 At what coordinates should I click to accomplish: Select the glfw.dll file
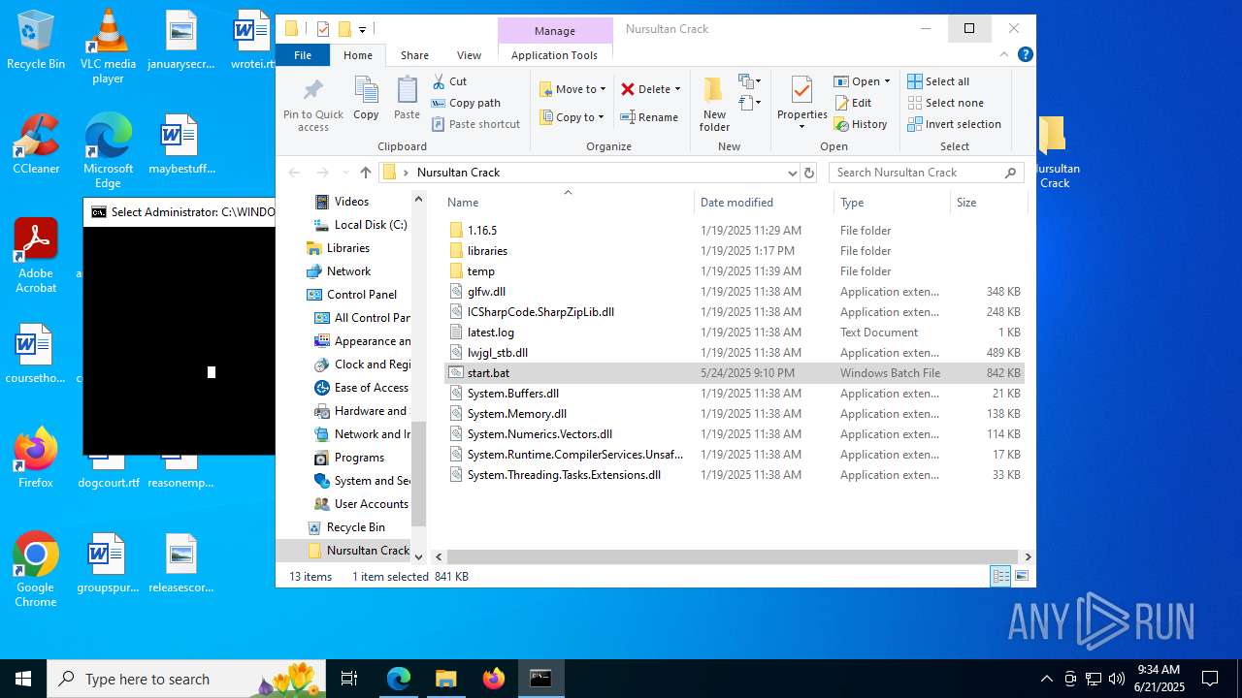pyautogui.click(x=735, y=292)
